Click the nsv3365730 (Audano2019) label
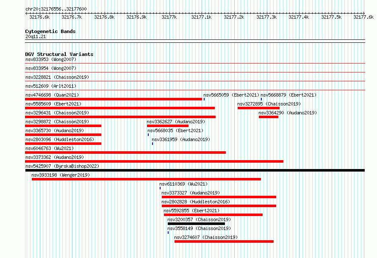The image size is (377, 258). coord(55,130)
